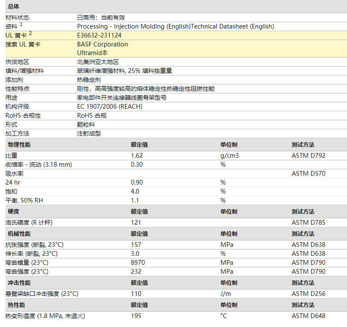The width and height of the screenshot is (347, 327).
Task: Click the 机械性能 section header
Action: pyautogui.click(x=19, y=234)
